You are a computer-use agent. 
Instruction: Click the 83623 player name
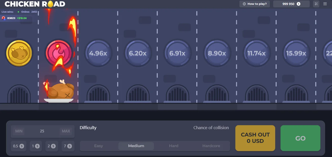click(11, 18)
